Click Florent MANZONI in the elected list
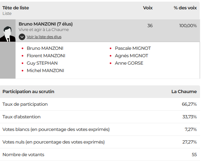 coord(46,56)
